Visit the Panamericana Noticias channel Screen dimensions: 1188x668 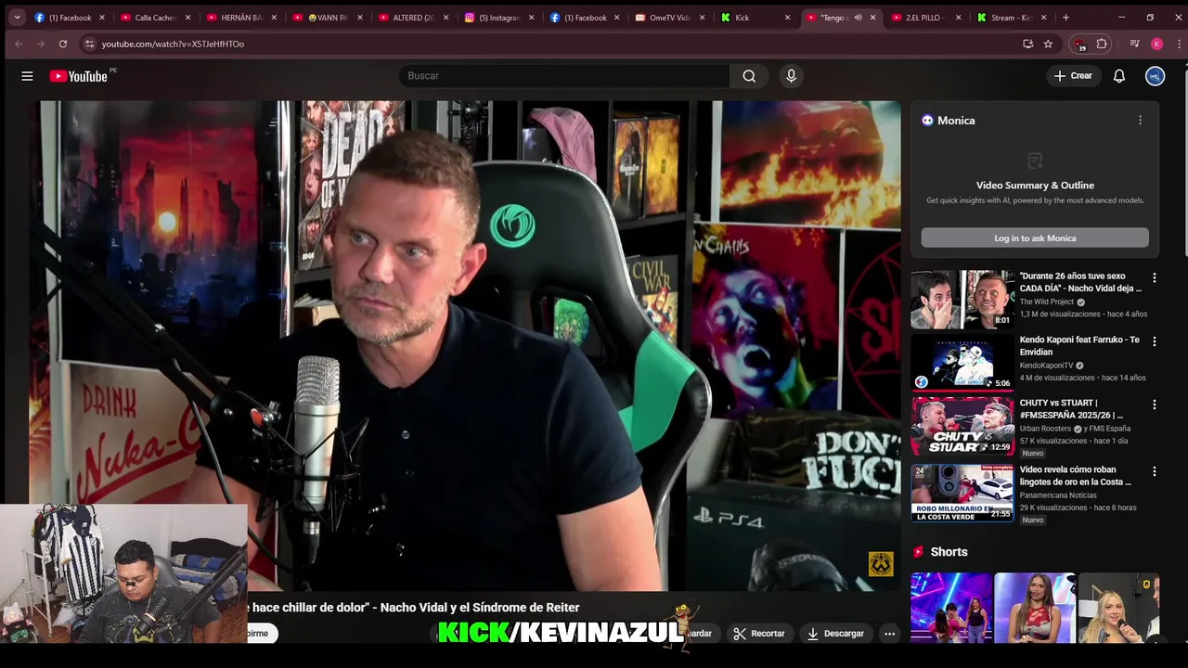tap(1058, 495)
